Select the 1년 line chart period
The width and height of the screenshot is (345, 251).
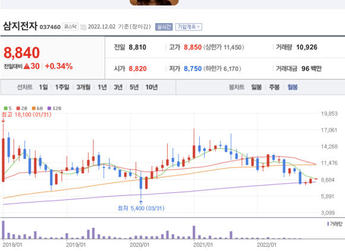tap(102, 87)
